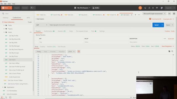
Task: Select the Get My Manager request
Action: [x=14, y=46]
